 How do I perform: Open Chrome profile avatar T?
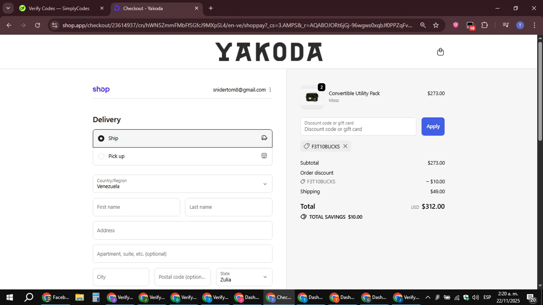point(520,25)
